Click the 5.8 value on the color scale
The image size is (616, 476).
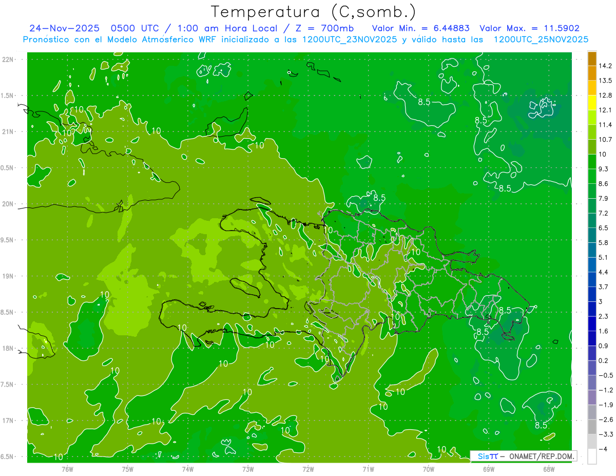[x=604, y=243]
